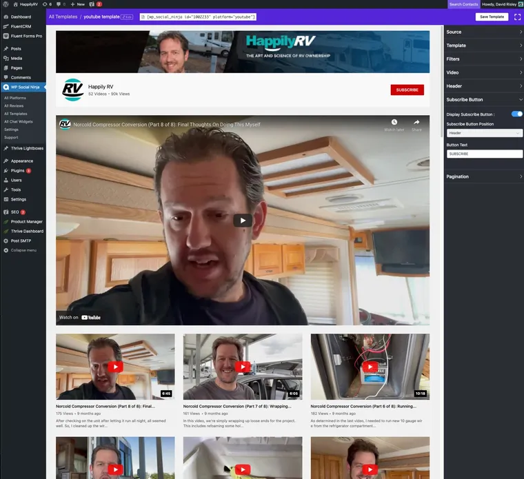The height and width of the screenshot is (479, 524).
Task: Open Part 7 of 8: Wrapping video title
Action: click(x=237, y=407)
